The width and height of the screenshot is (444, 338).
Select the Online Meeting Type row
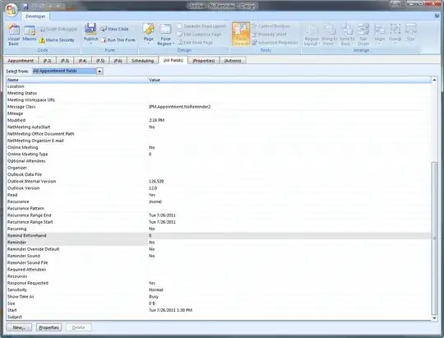pos(219,154)
